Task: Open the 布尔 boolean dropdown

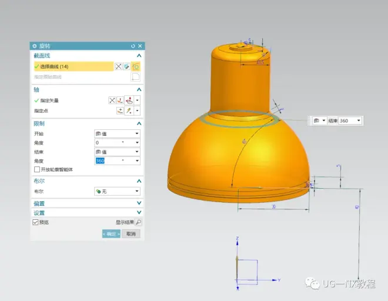Action: (117, 191)
